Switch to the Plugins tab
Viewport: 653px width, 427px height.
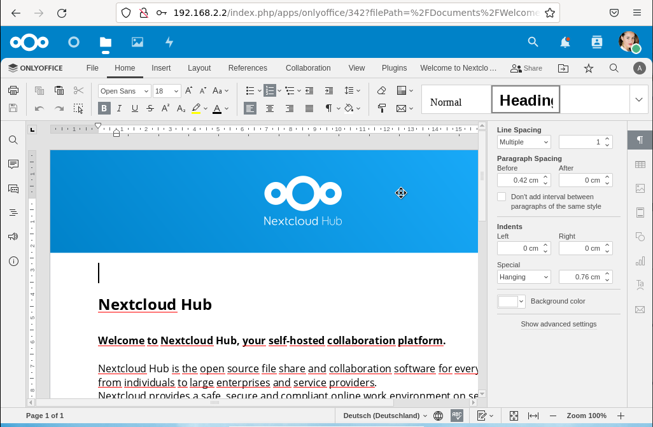click(x=395, y=68)
